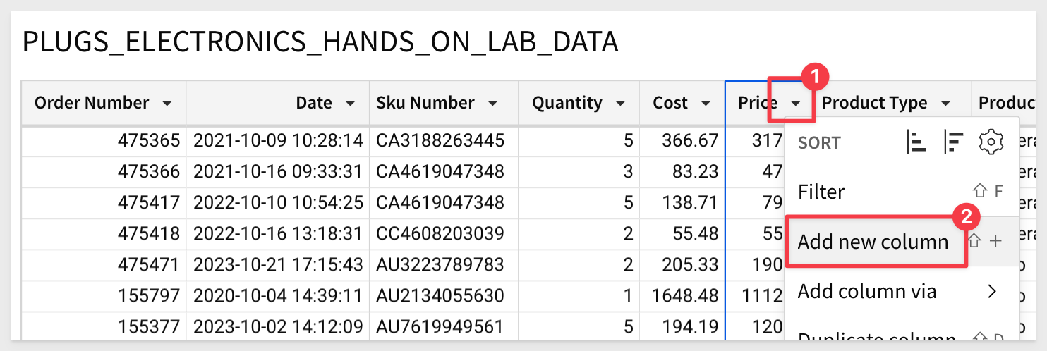Open the Cost column dropdown arrow
Image resolution: width=1047 pixels, height=351 pixels.
(705, 104)
